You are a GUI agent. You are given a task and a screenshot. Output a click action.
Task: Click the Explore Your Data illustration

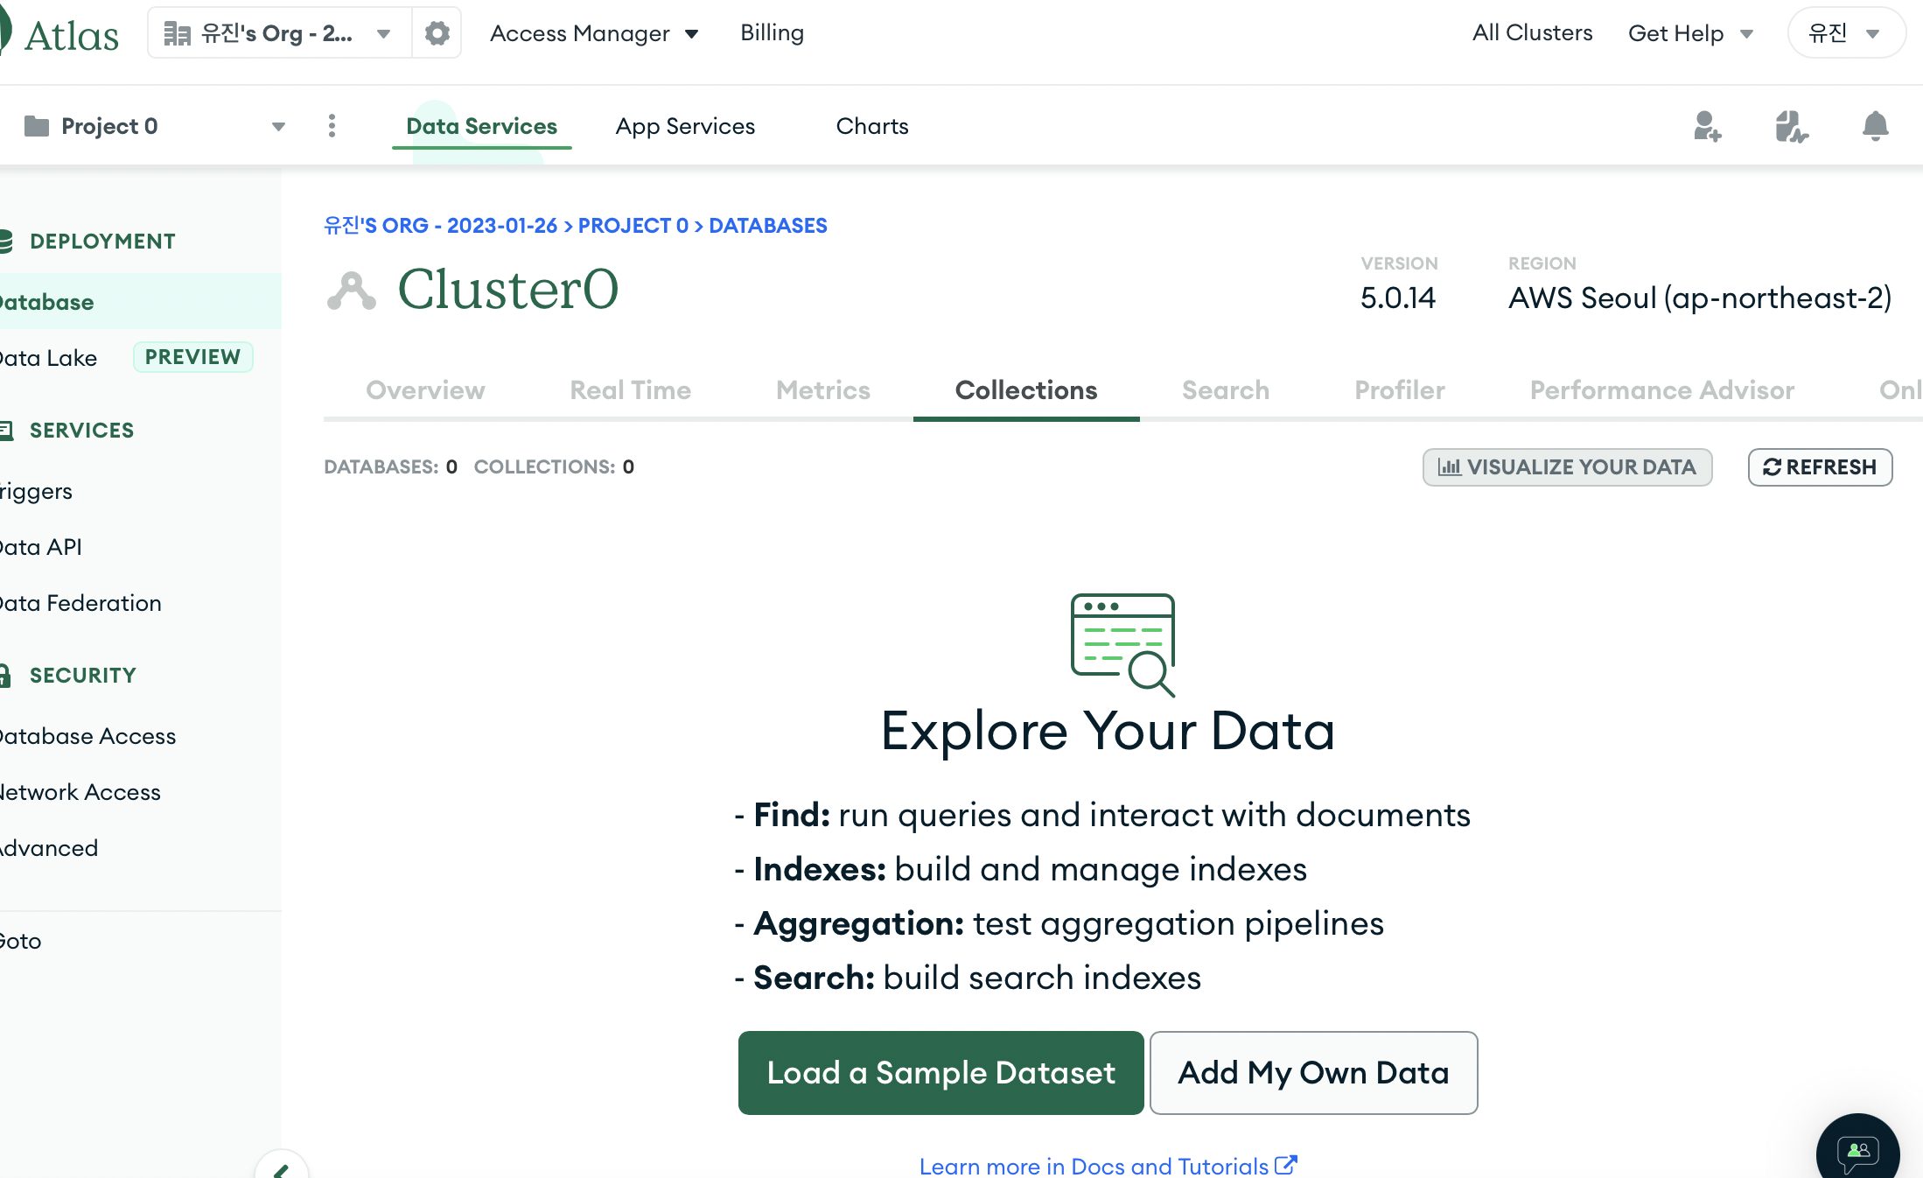click(x=1123, y=645)
